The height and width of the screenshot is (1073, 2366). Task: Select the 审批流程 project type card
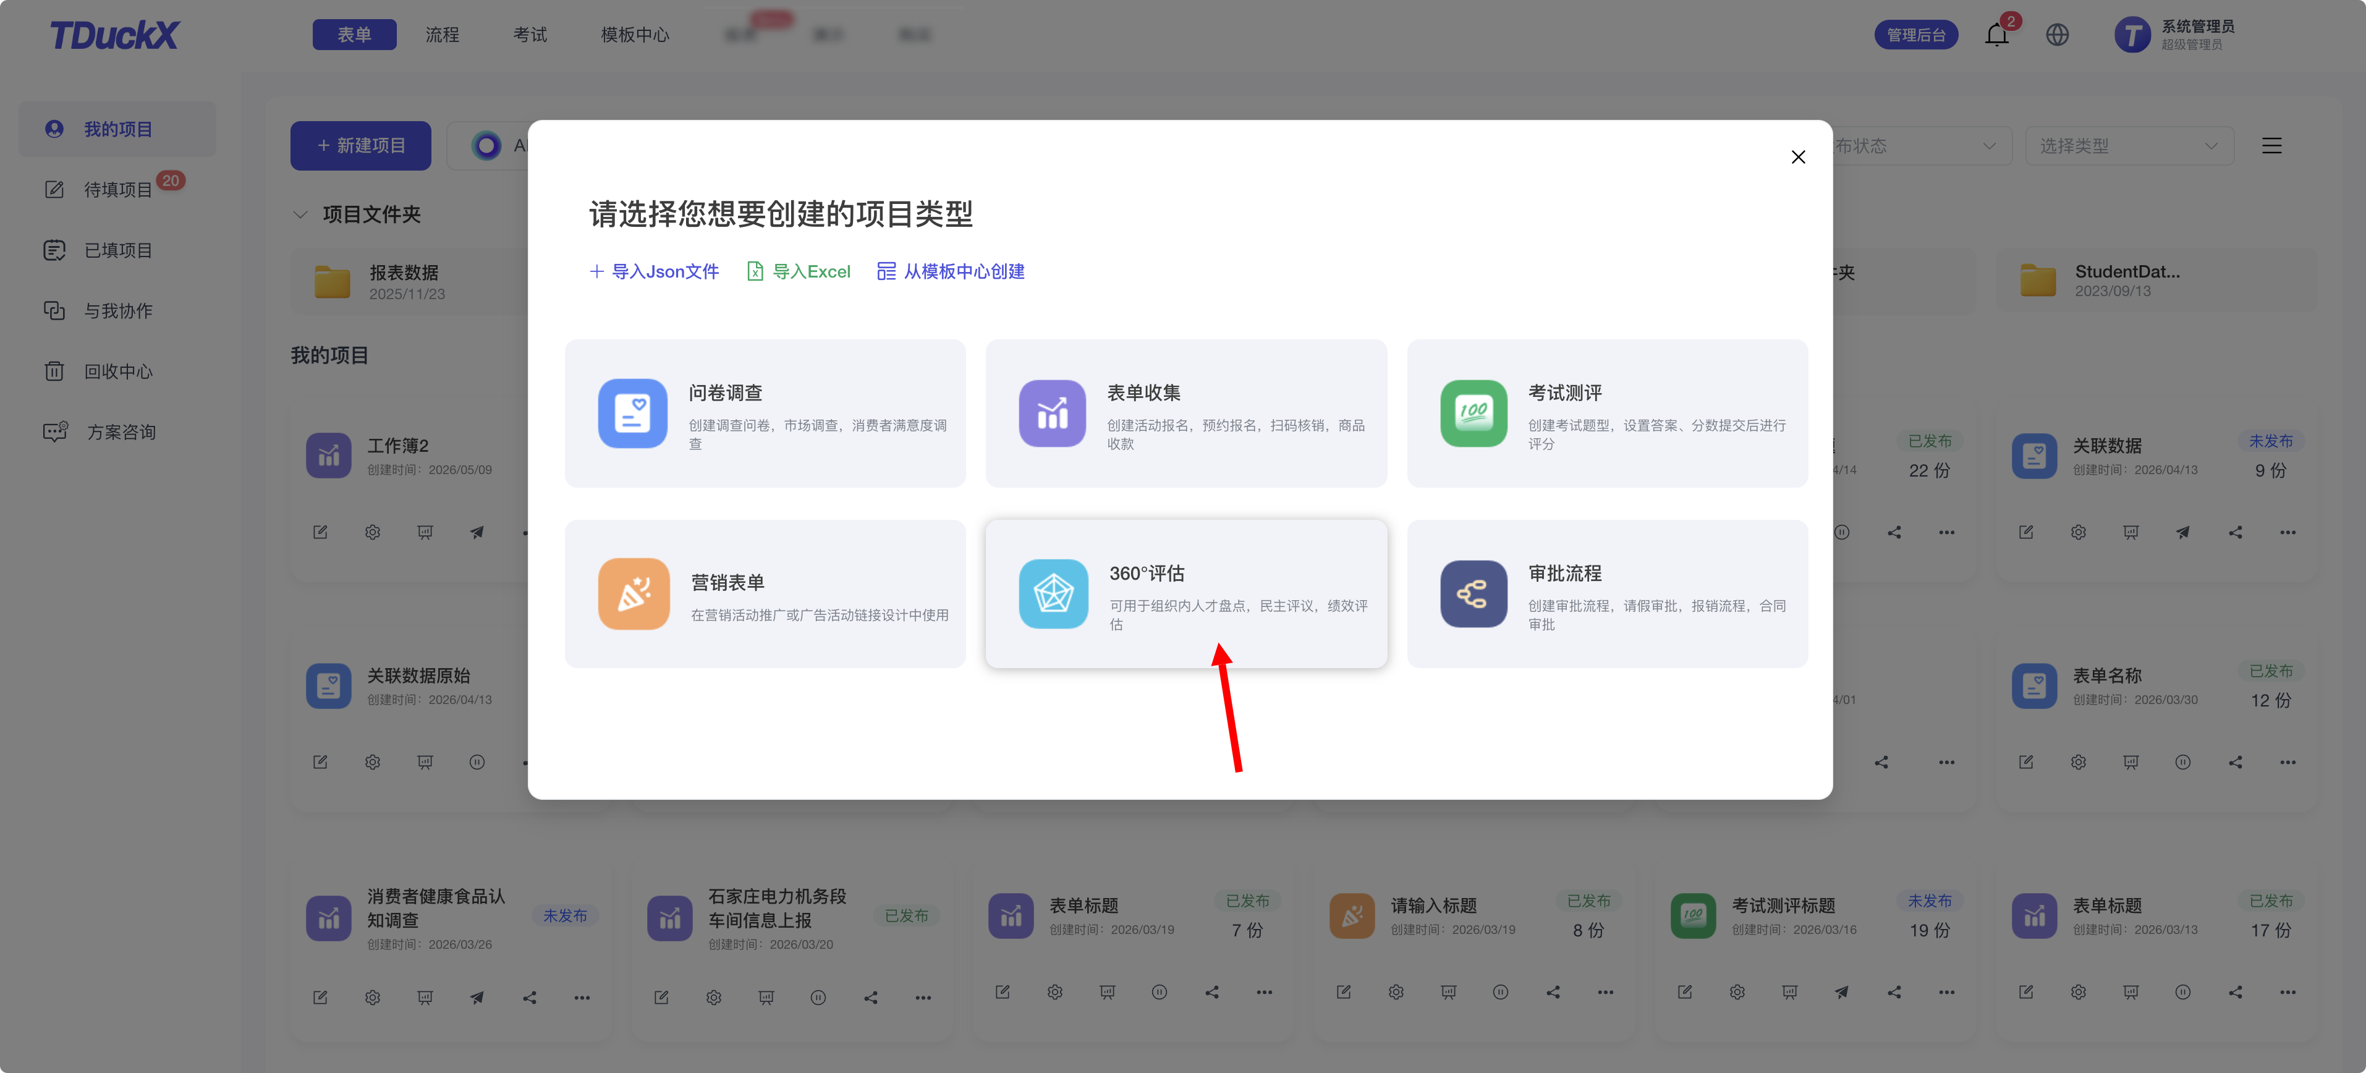tap(1608, 593)
